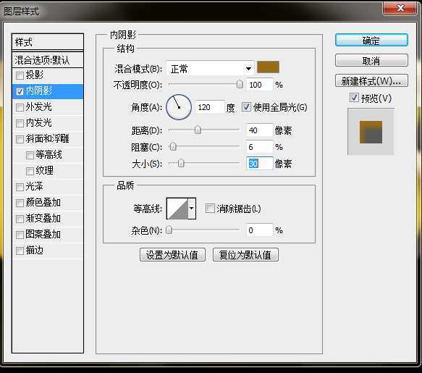Expand the 等高线 contour picker arrow
This screenshot has height=373, width=422.
pos(192,209)
